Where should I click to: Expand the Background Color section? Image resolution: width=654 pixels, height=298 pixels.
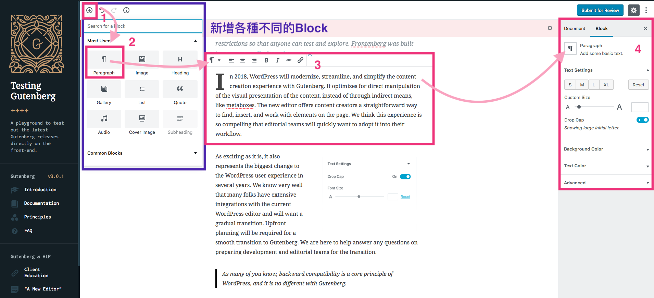click(606, 149)
